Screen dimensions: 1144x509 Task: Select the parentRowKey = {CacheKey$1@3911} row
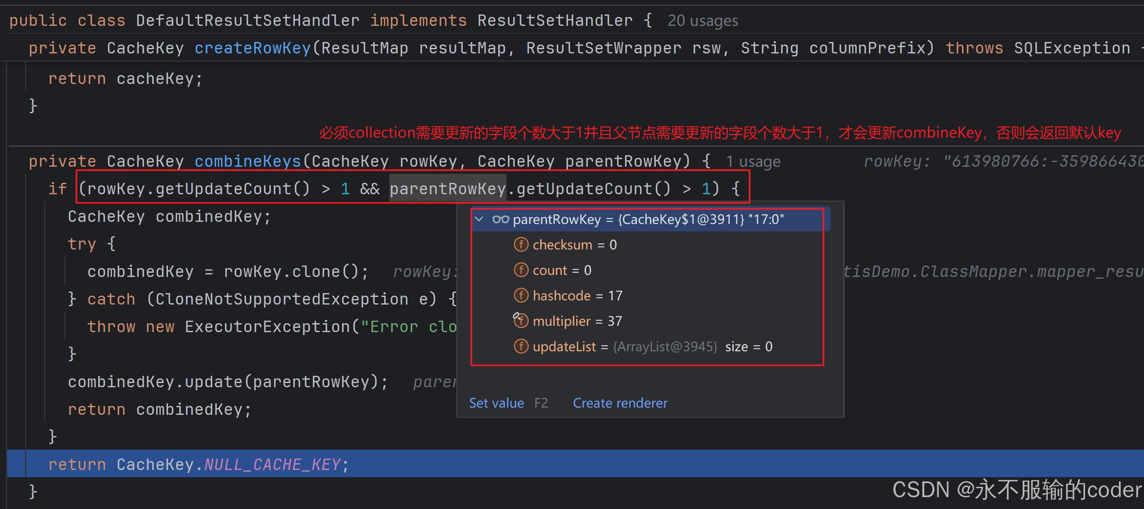[650, 219]
